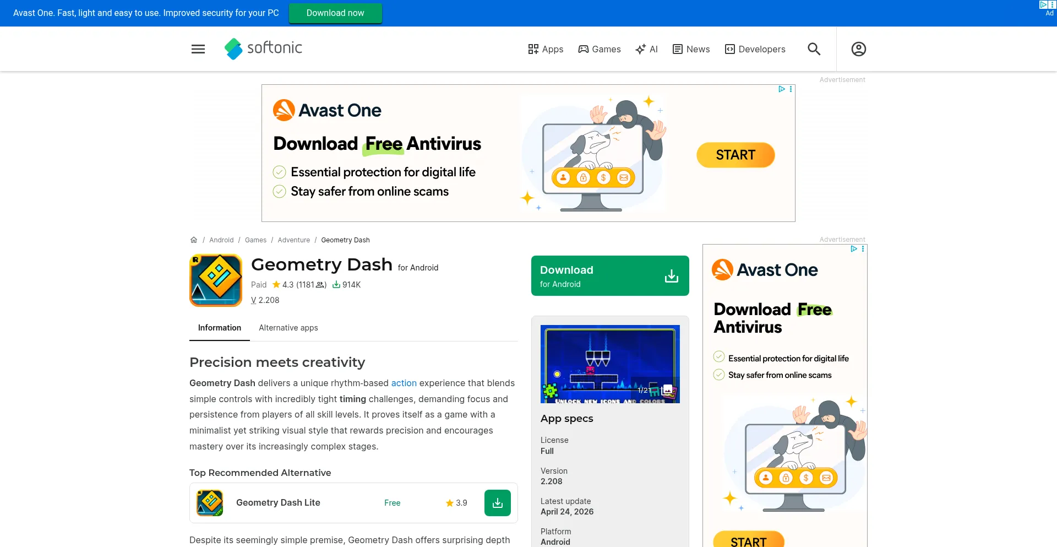Click the home icon in breadcrumb
1057x547 pixels.
194,240
